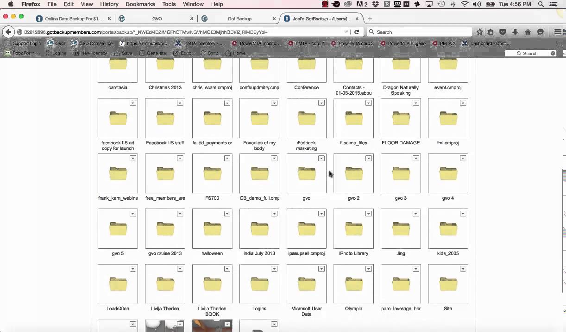Select the ipasupsell.cmproj folder label
Viewport: 566px width, 332px height.
point(307,253)
